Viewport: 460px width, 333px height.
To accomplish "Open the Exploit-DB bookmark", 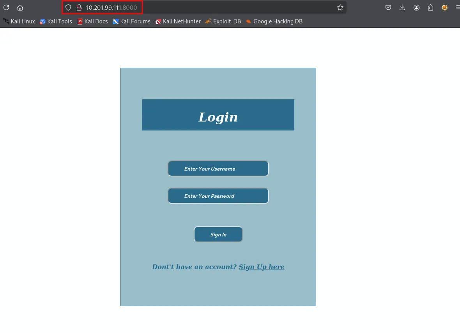I will click(223, 21).
